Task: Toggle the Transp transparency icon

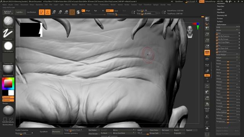Action: tap(207, 117)
